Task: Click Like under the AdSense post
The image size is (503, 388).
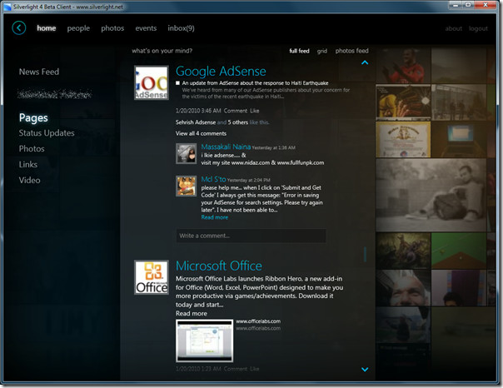Action: 255,111
